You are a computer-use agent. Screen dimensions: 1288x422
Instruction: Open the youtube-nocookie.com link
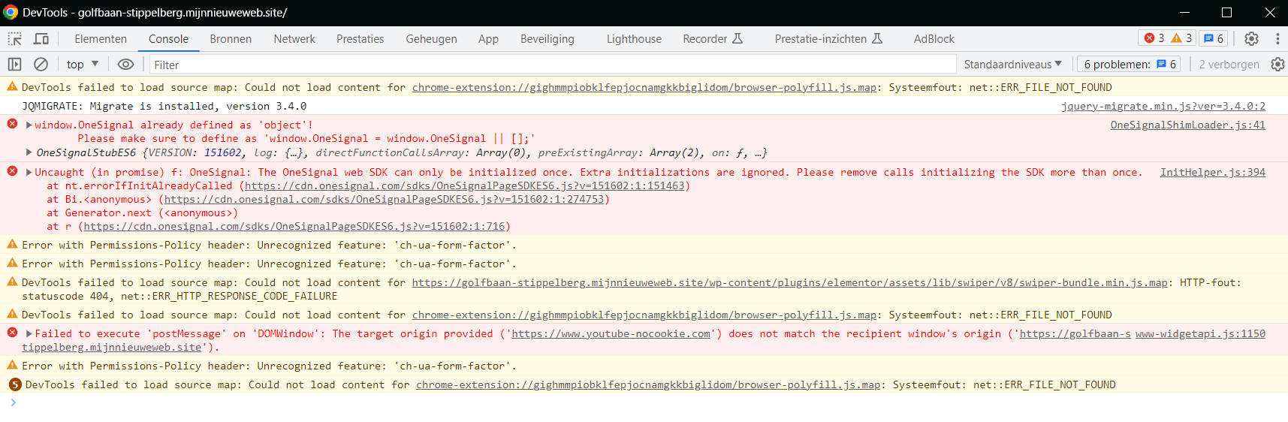pos(611,334)
